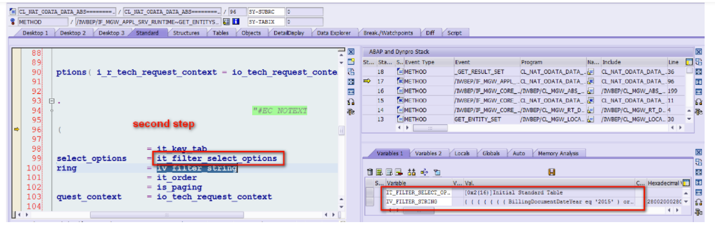
Task: Click the METHOD event type field
Action: (x=42, y=21)
